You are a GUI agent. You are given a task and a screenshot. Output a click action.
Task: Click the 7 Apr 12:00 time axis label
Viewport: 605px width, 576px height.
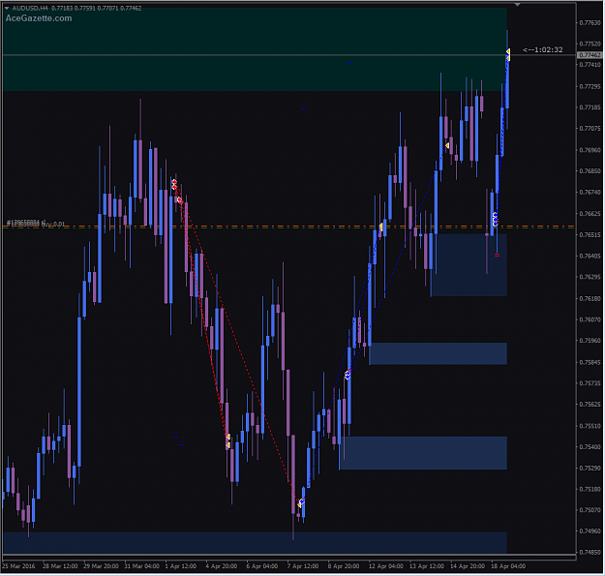click(x=303, y=566)
